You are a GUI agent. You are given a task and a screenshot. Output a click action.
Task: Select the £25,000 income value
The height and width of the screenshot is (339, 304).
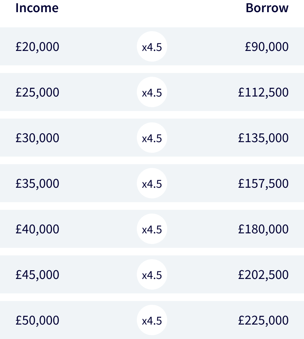pyautogui.click(x=37, y=92)
